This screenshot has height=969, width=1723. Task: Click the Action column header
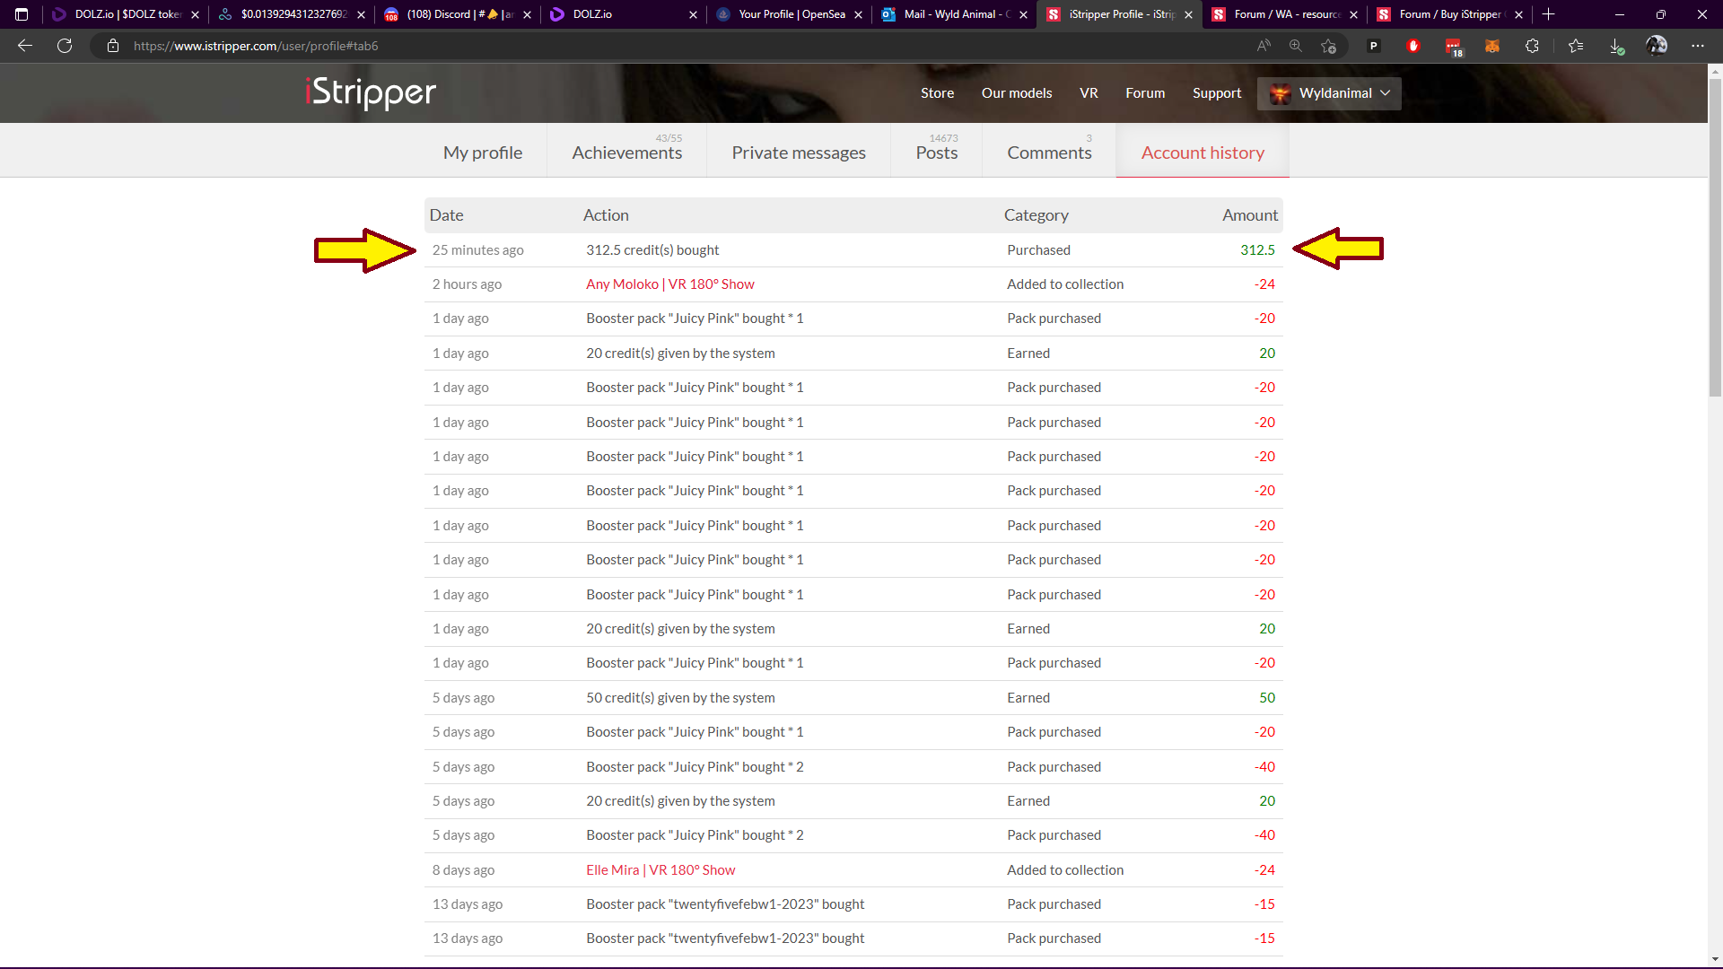[606, 215]
